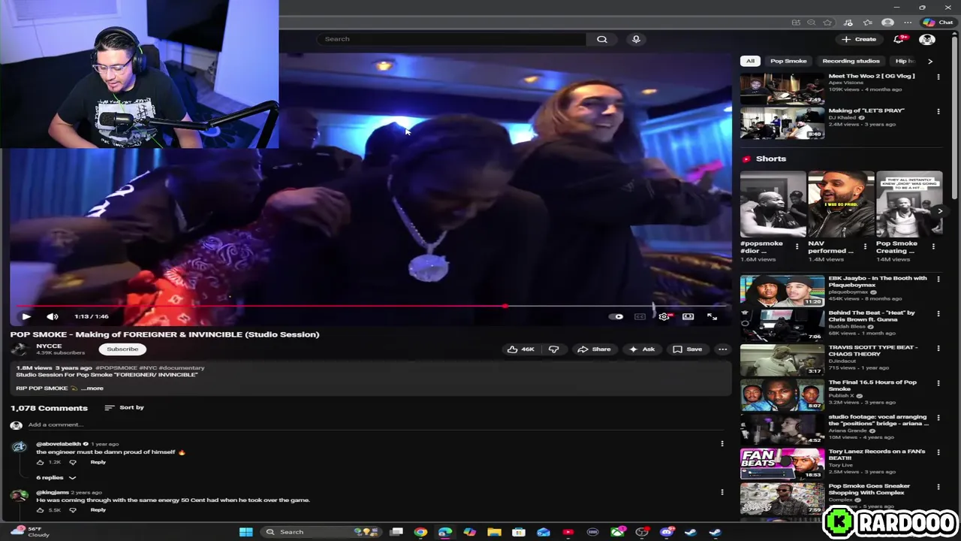Open the browser profile icon
The height and width of the screenshot is (541, 961).
point(888,23)
